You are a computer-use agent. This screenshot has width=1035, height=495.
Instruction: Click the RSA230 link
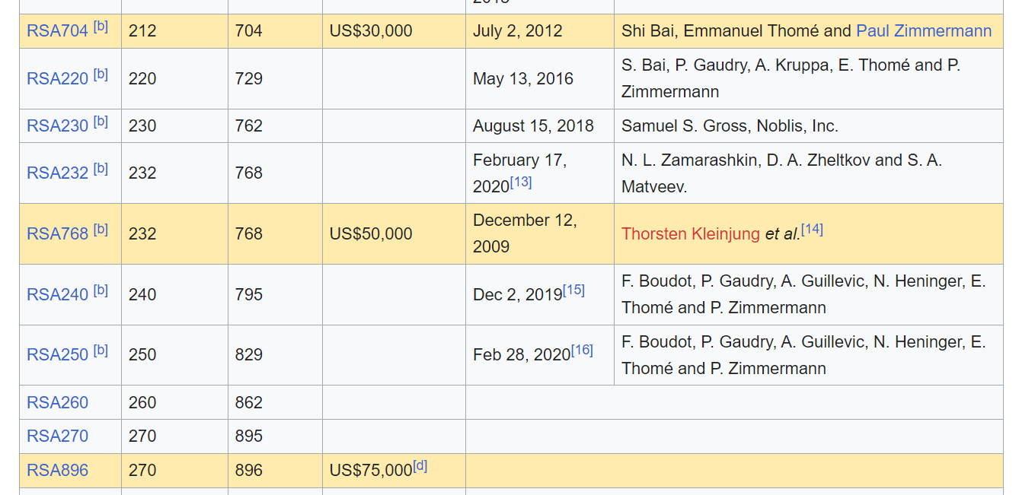[x=57, y=126]
